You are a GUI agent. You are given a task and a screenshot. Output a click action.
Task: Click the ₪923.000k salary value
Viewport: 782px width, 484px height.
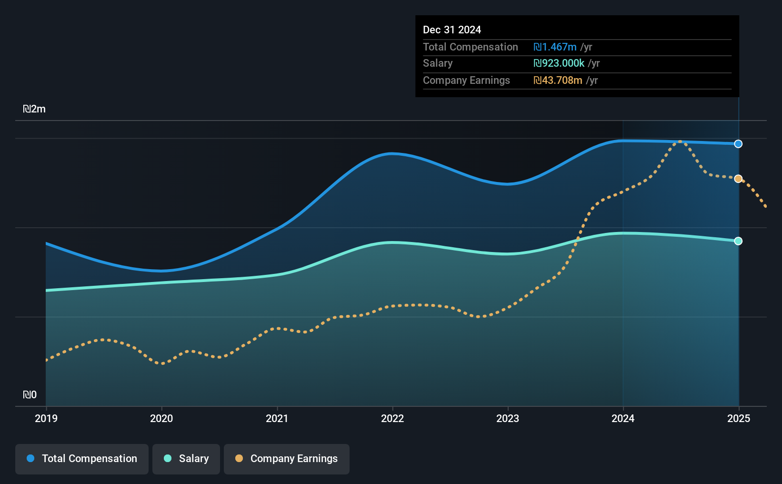pyautogui.click(x=559, y=63)
